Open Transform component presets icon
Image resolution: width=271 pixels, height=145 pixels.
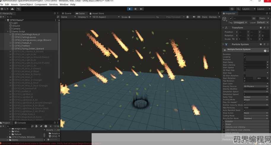[264, 28]
